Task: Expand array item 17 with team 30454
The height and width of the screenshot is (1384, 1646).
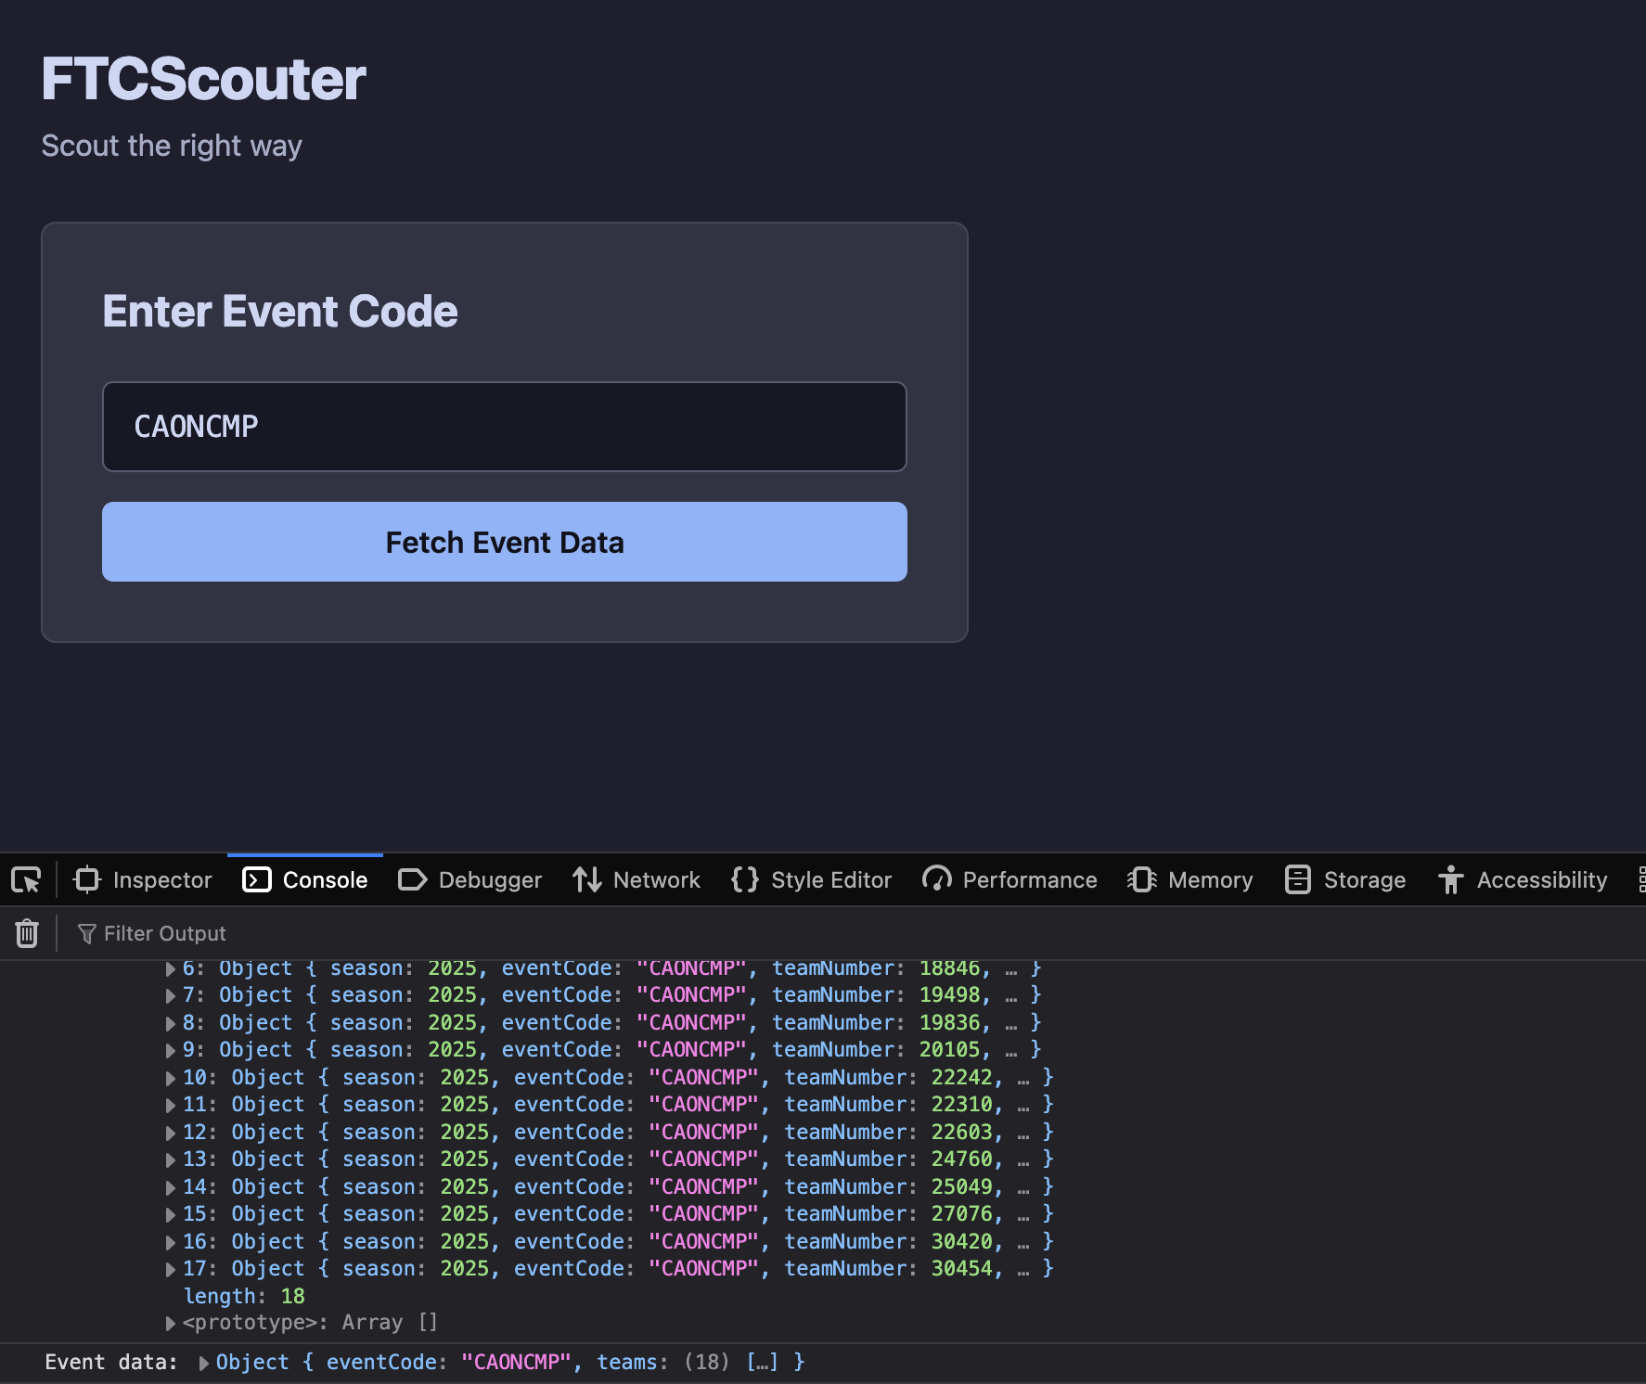Action: pos(171,1269)
